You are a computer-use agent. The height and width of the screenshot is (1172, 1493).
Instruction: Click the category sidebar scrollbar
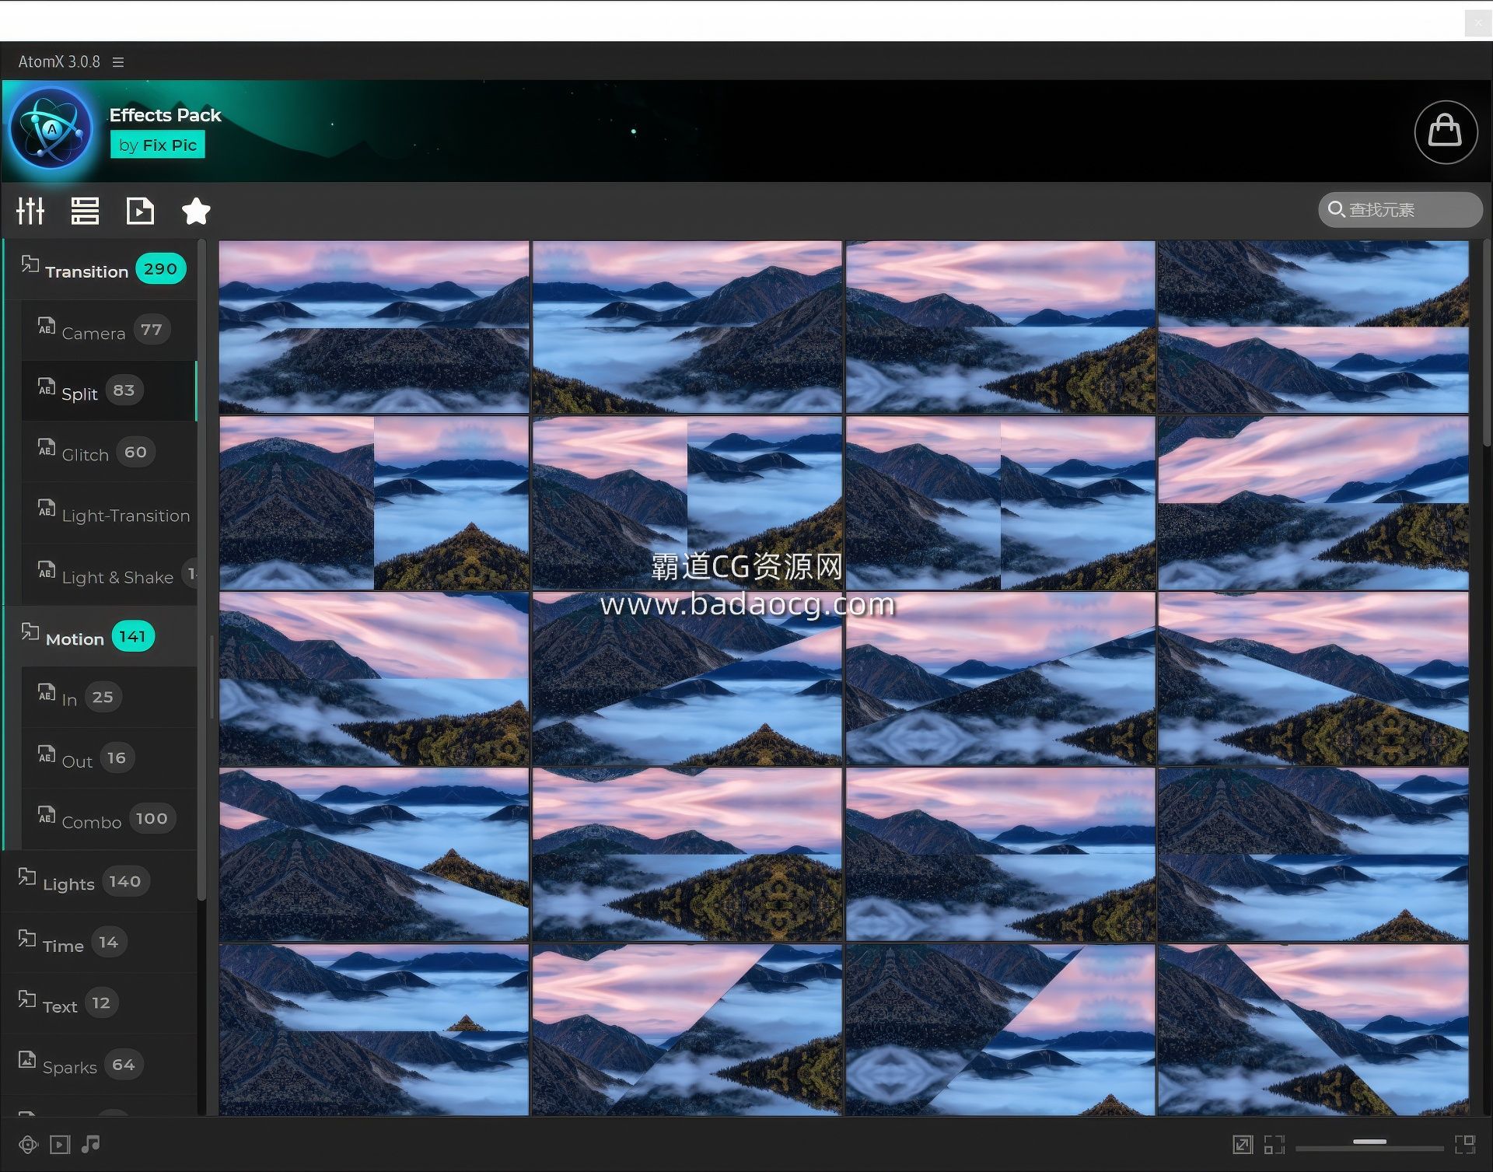pos(202,570)
